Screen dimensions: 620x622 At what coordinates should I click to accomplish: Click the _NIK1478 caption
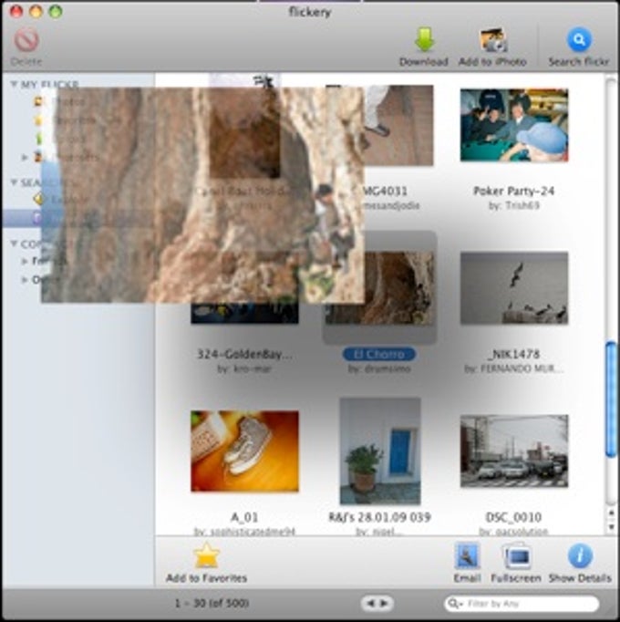coord(513,354)
